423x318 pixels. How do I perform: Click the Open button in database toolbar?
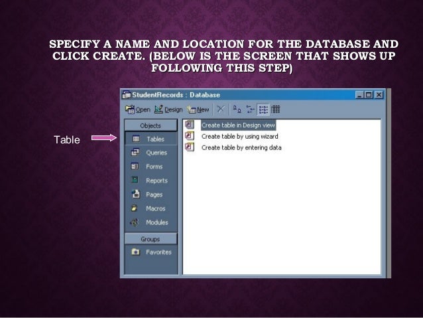[138, 110]
